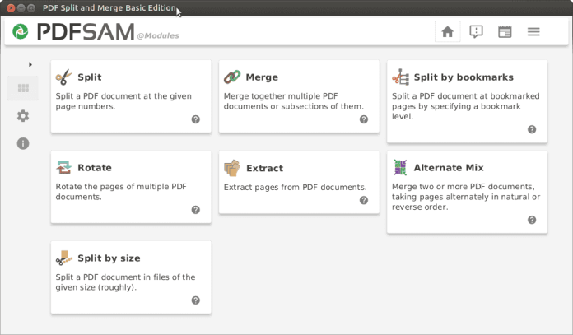Show help for the Merge module

click(364, 119)
